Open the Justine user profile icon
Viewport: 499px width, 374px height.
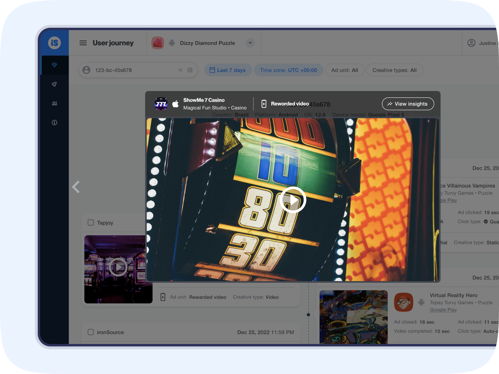471,43
